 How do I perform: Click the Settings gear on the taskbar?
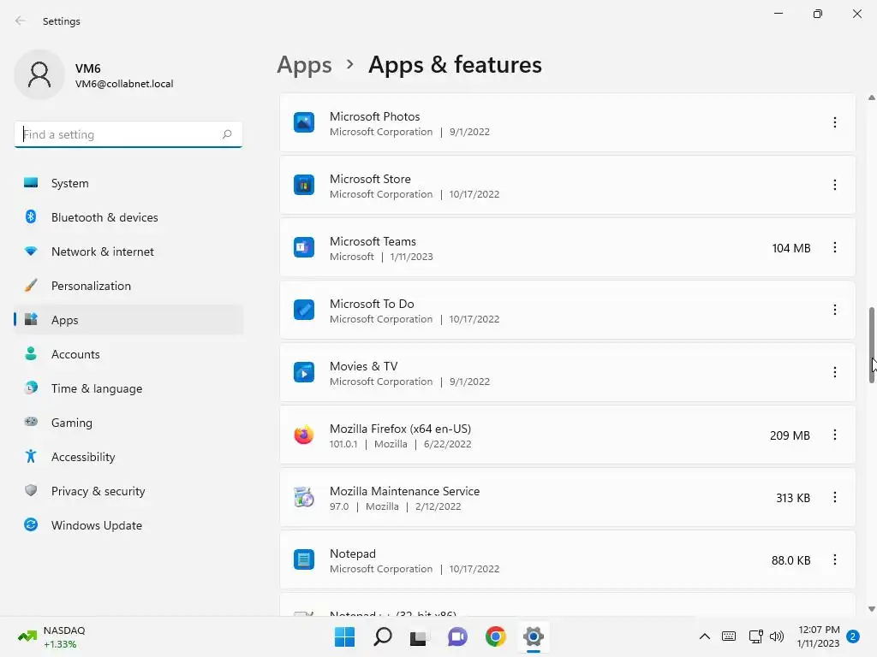click(x=533, y=636)
